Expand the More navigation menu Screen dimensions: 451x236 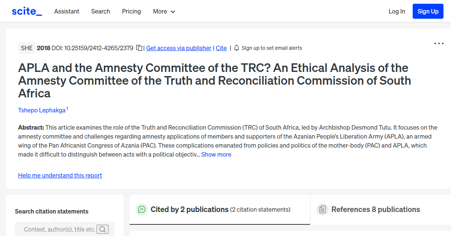tap(164, 12)
